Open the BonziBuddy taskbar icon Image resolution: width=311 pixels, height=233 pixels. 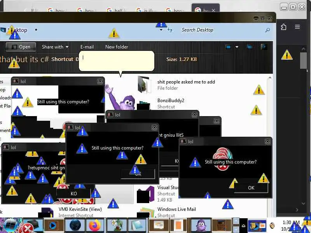tap(201, 225)
